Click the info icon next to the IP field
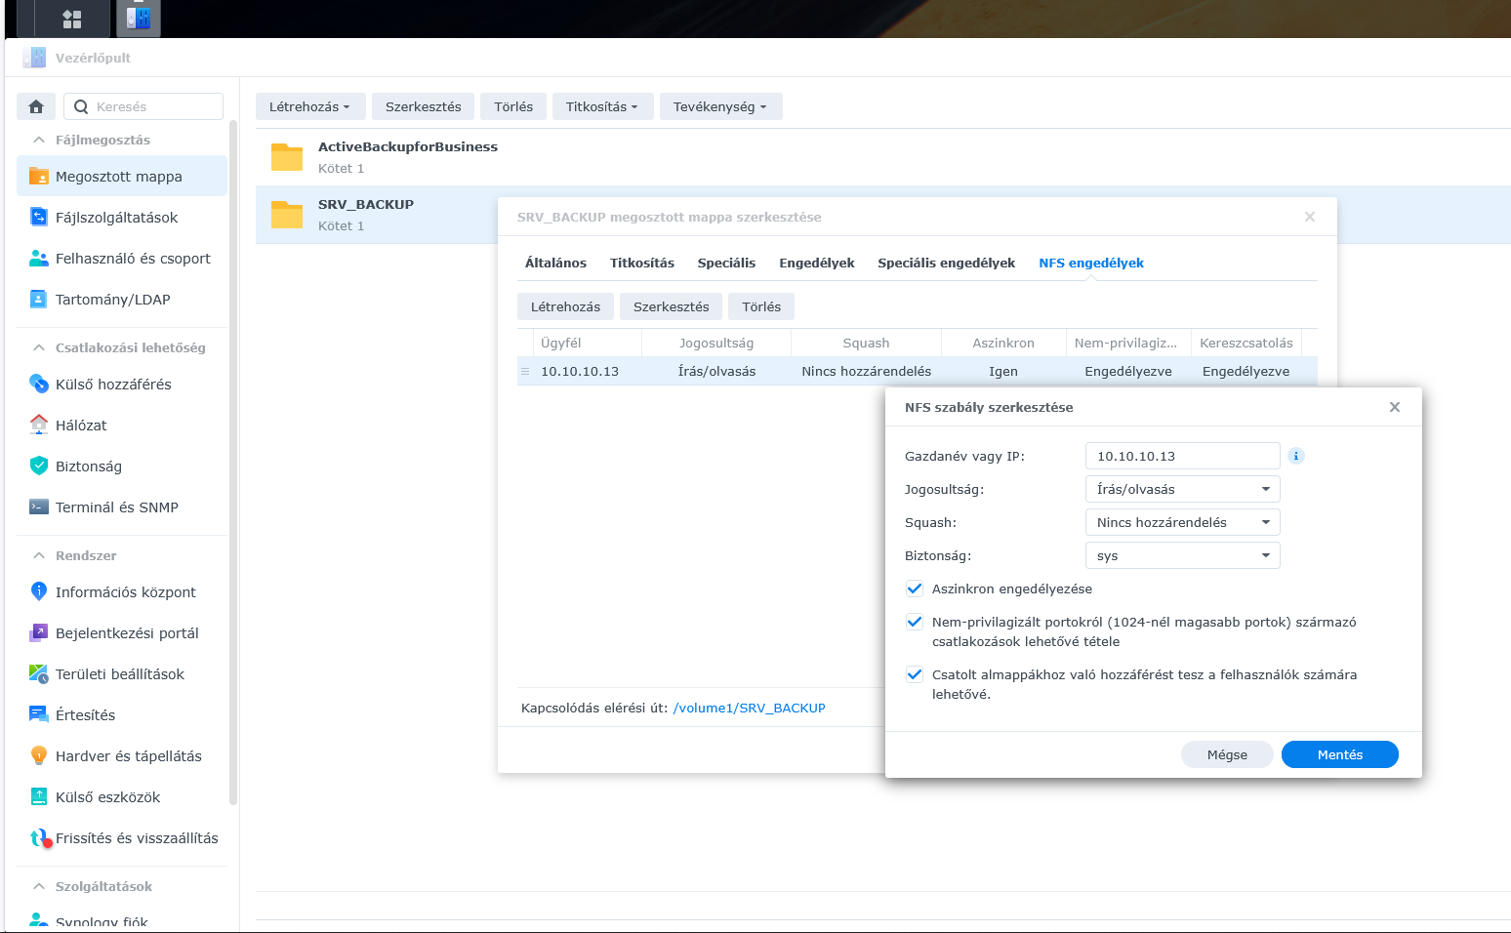Image resolution: width=1511 pixels, height=933 pixels. [x=1295, y=456]
